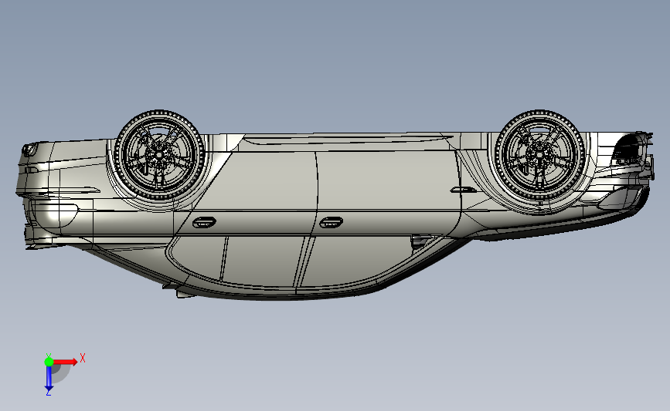Image resolution: width=670 pixels, height=411 pixels.
Task: Pick the fender side marker near front wheel
Action: [464, 190]
